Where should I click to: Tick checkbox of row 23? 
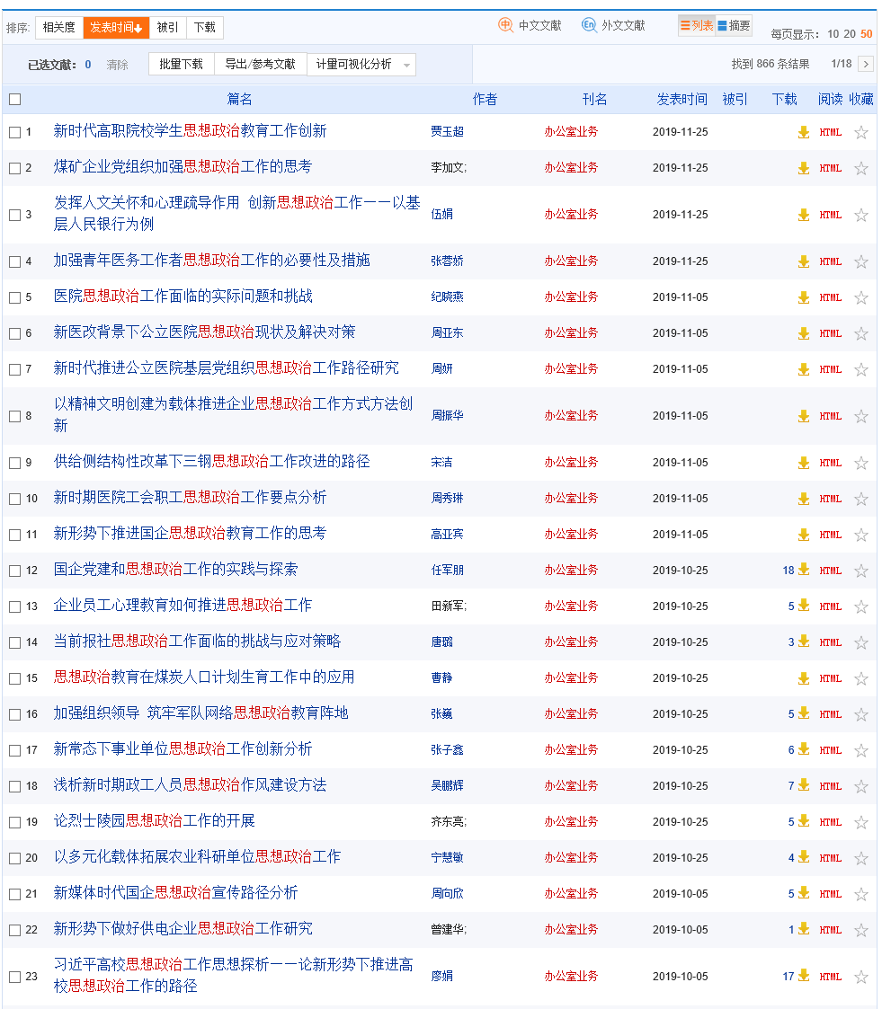pos(14,977)
